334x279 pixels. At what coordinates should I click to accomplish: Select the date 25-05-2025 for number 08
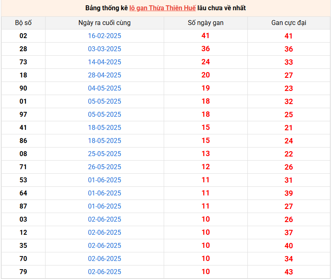point(105,154)
